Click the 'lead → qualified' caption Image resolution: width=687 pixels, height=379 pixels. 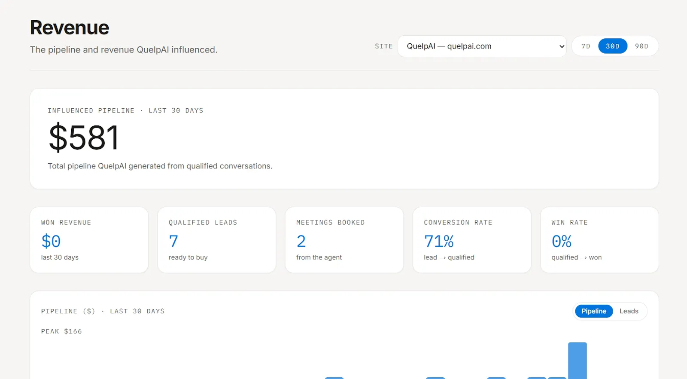coord(449,257)
